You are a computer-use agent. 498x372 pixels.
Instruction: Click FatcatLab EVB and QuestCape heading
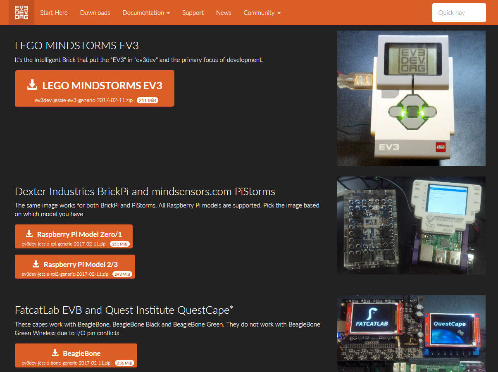point(124,310)
